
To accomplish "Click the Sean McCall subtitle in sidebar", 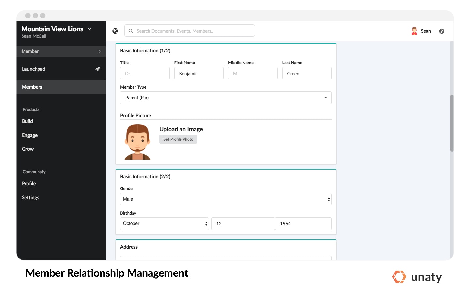I will coord(34,36).
